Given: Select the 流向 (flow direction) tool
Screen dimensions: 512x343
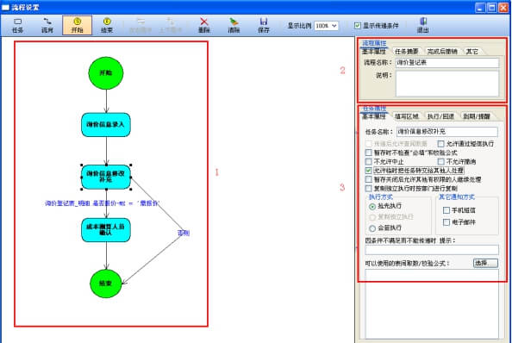Looking at the screenshot, I should (x=47, y=25).
